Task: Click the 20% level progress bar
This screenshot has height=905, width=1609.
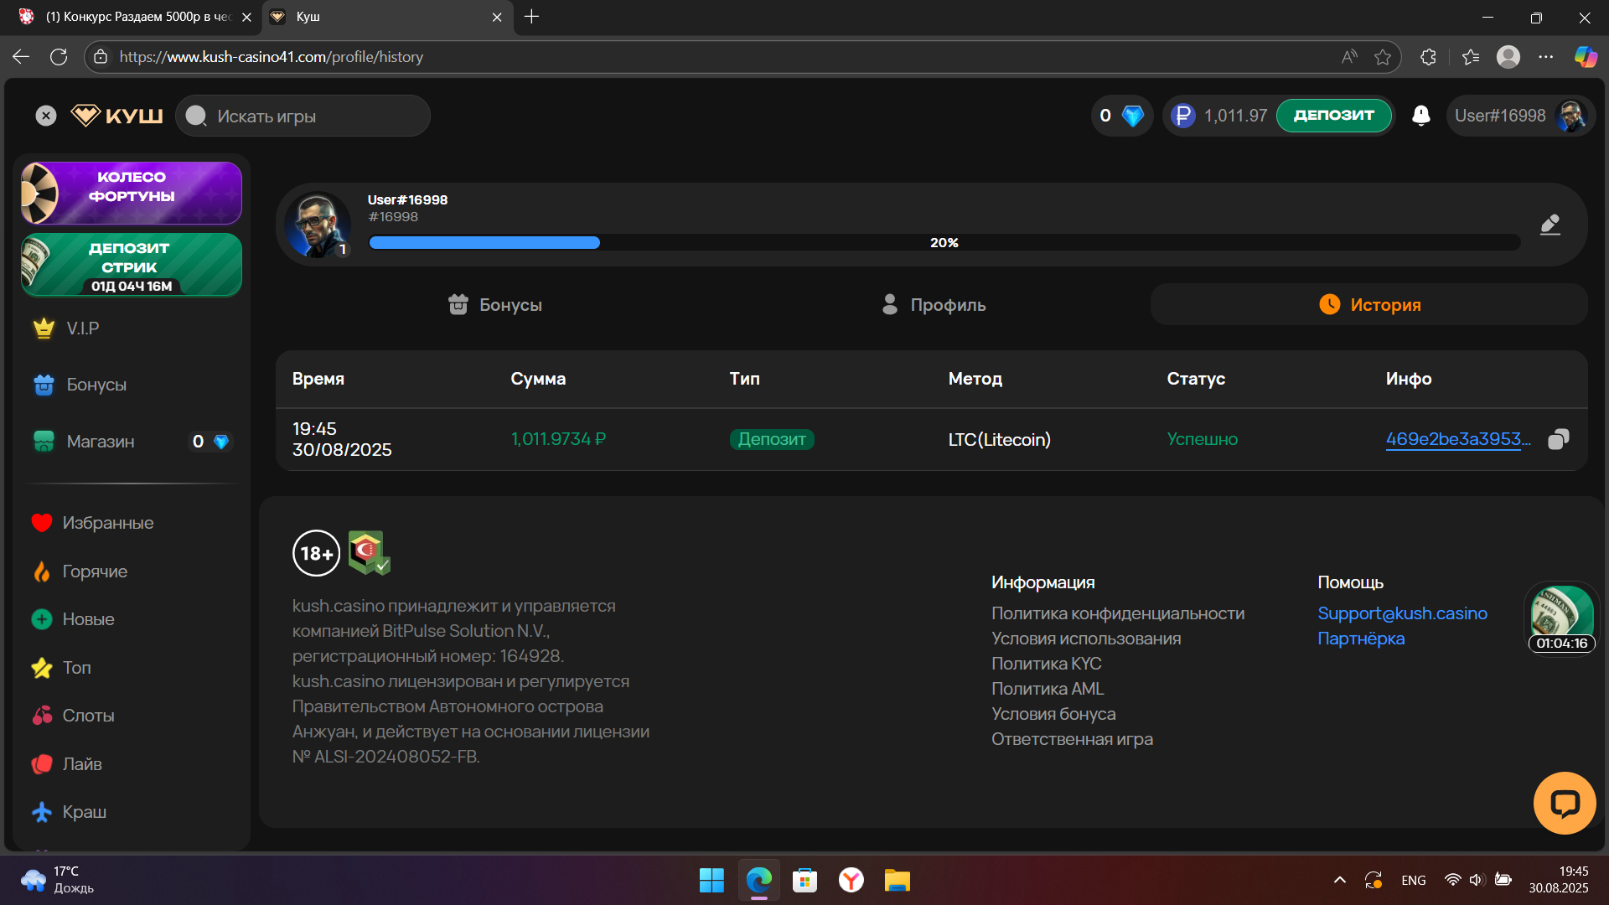Action: 944,243
